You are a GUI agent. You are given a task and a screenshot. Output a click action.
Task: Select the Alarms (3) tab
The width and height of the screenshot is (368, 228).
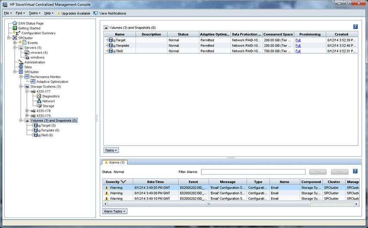115,163
